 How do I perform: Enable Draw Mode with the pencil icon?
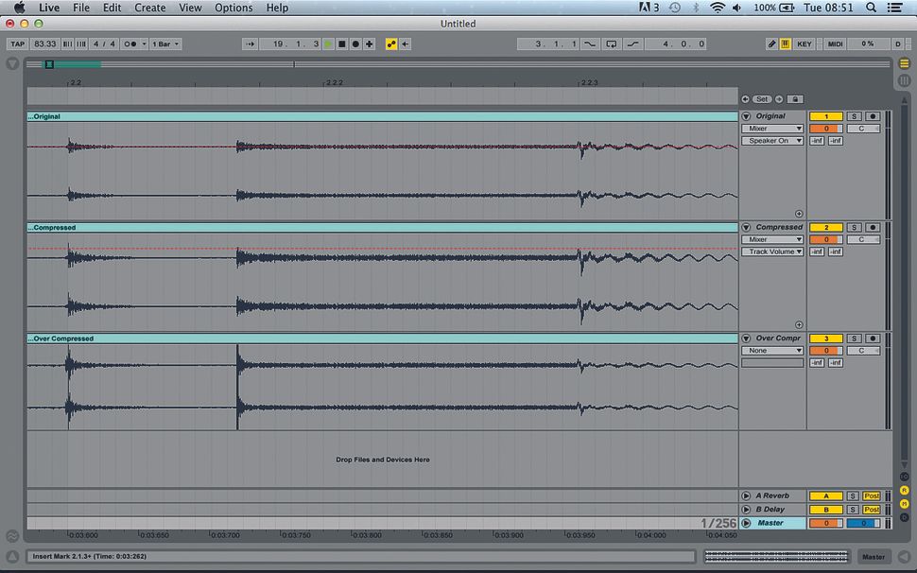click(772, 43)
